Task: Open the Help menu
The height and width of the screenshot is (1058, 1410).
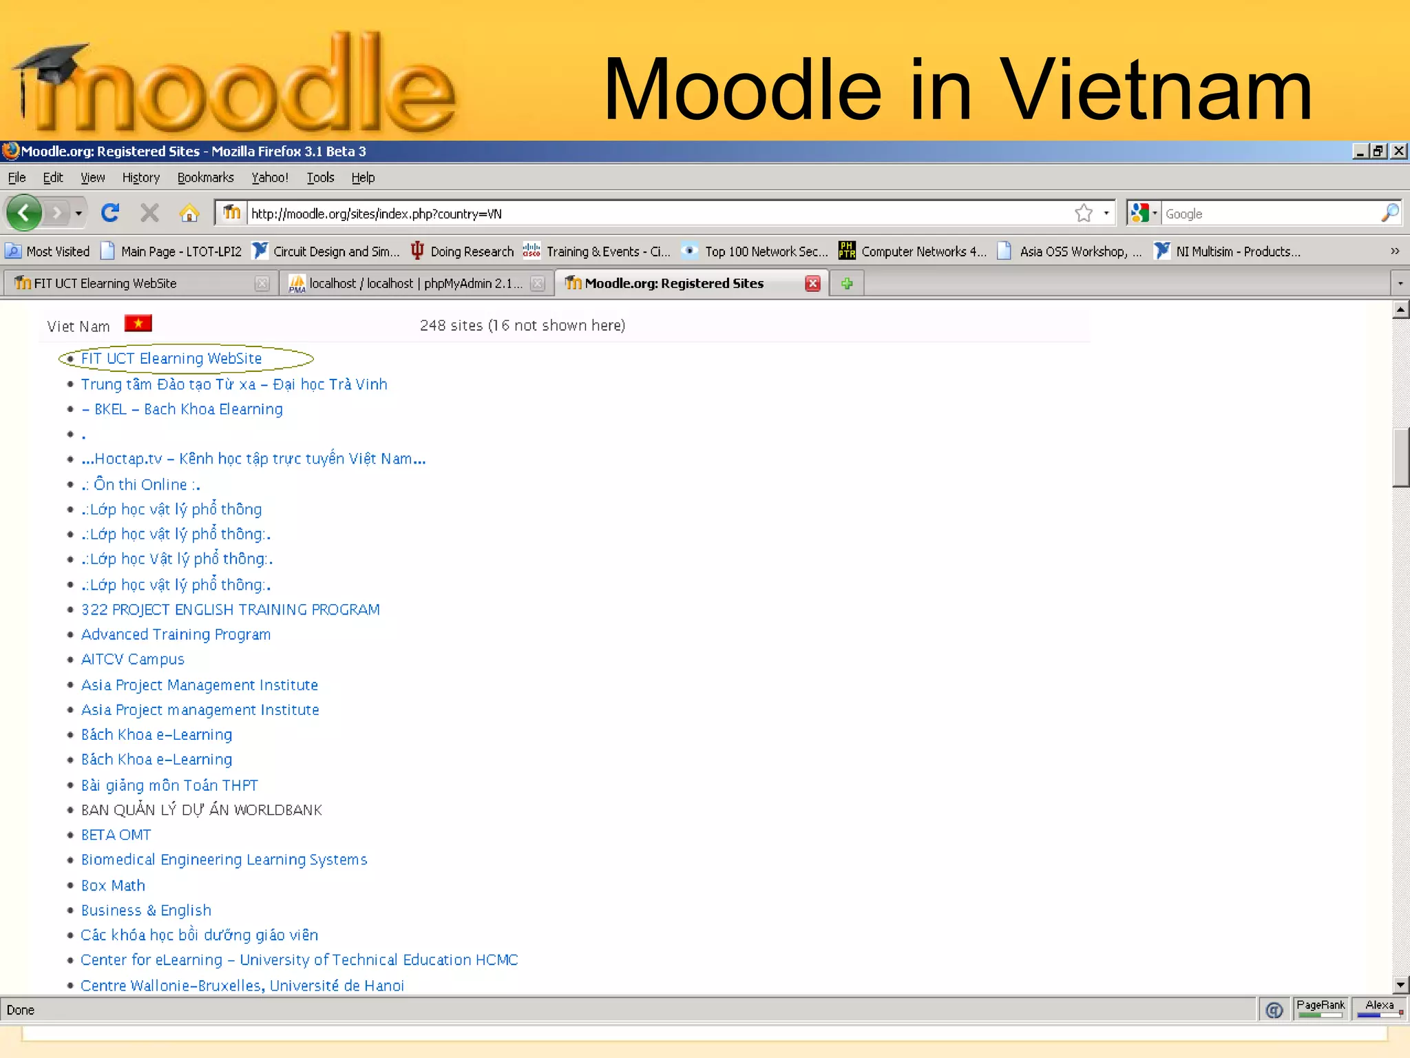Action: pyautogui.click(x=363, y=178)
